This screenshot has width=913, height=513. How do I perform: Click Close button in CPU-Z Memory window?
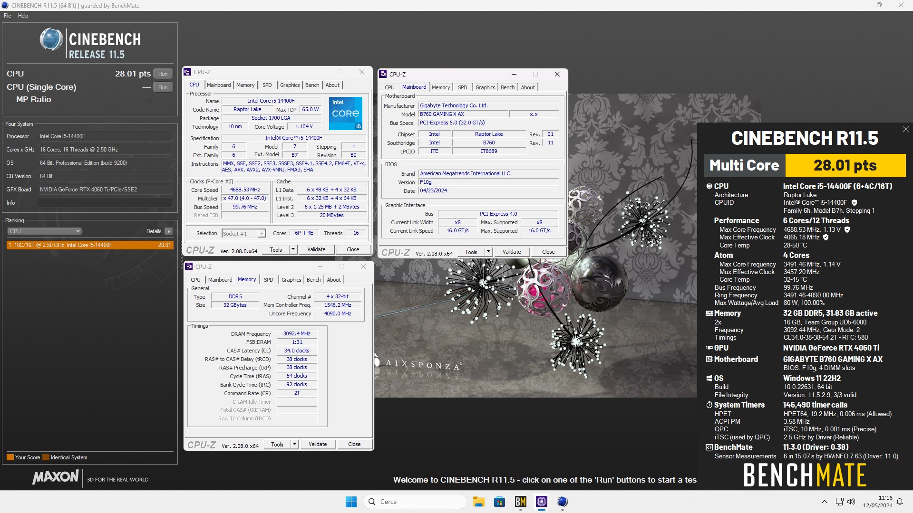[354, 444]
